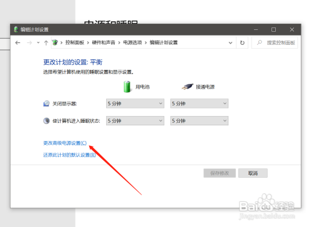Select 编辑计划设置 breadcrumb
The image size is (312, 227).
pos(163,42)
